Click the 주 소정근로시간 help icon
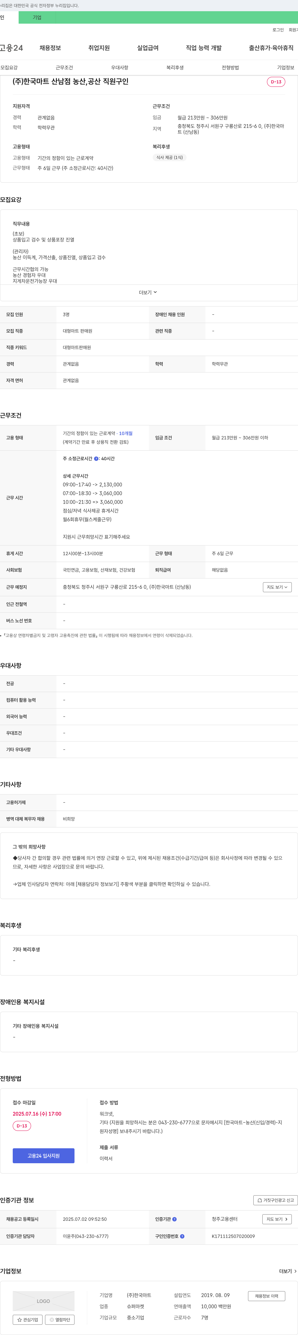Screen dimensions: 298x1335 96,459
